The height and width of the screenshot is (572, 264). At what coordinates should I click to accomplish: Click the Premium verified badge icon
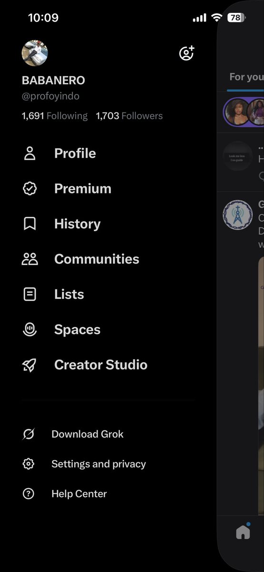coord(29,189)
